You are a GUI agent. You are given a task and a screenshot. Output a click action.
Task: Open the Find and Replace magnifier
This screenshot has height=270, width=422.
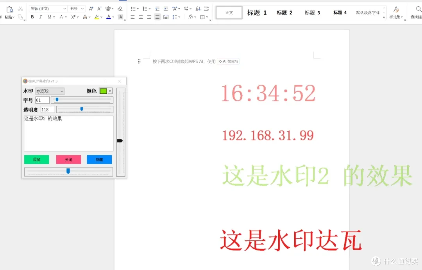[418, 9]
